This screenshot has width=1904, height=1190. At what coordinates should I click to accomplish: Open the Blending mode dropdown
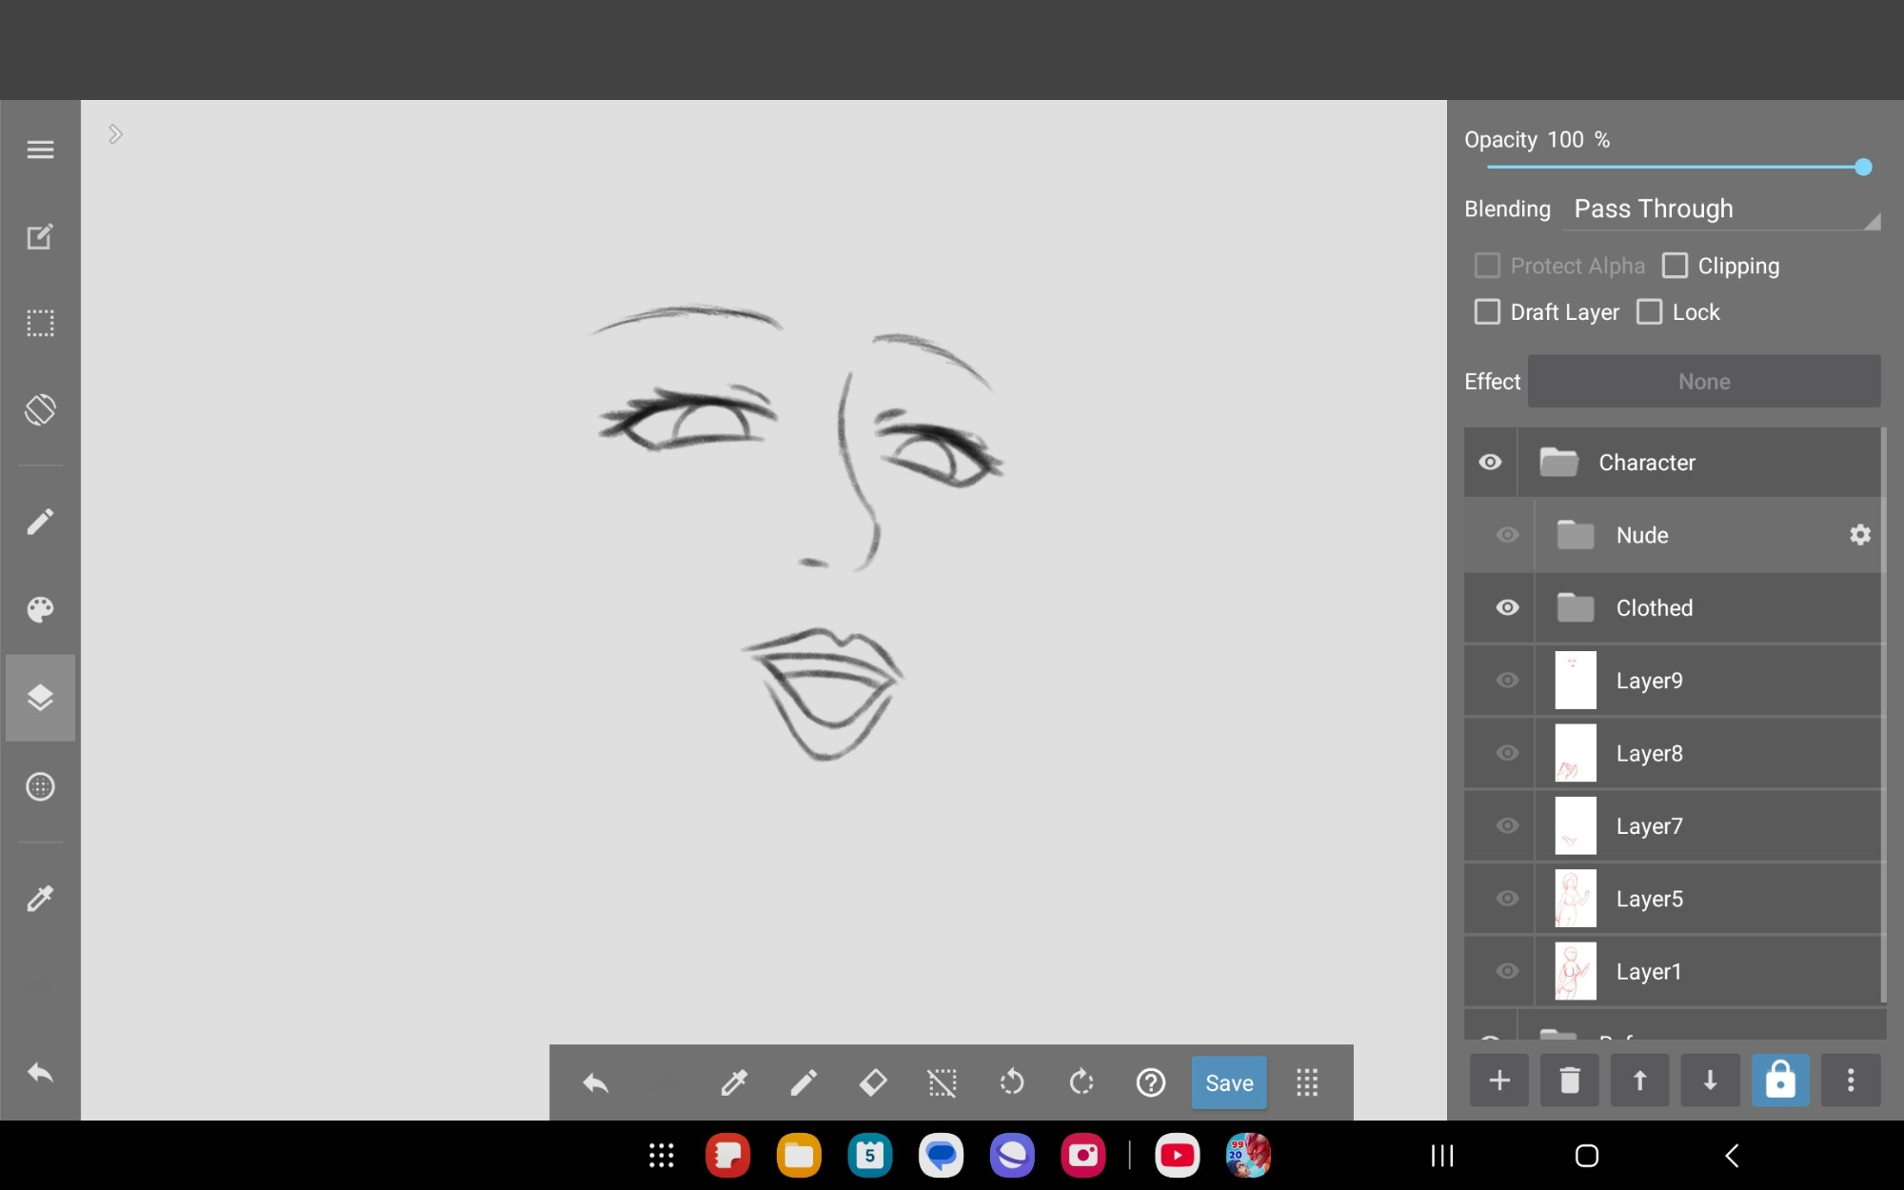point(1721,209)
